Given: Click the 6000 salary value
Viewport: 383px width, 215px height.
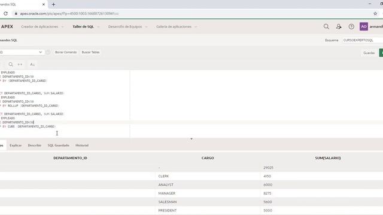Looking at the screenshot, I should point(268,185).
